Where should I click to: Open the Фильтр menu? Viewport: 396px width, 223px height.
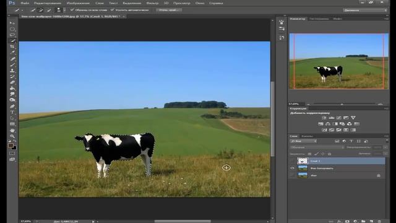[152, 3]
